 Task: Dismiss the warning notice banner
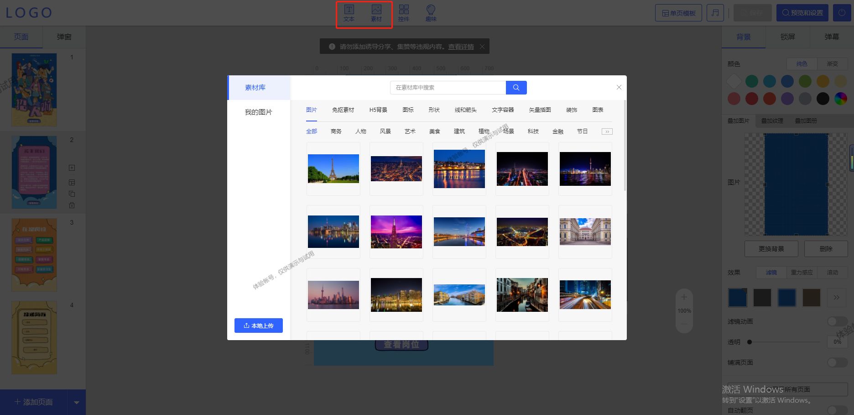(x=482, y=47)
